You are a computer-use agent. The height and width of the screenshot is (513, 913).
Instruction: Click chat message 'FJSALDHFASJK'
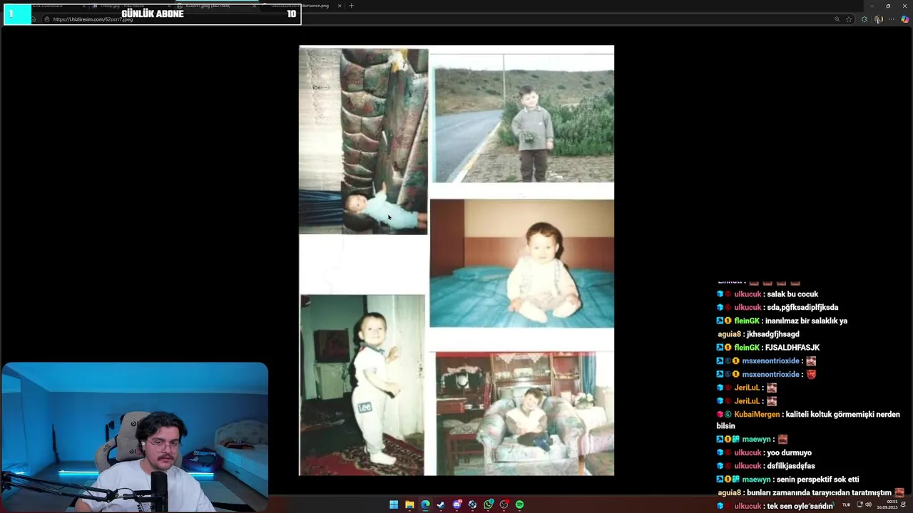click(792, 348)
